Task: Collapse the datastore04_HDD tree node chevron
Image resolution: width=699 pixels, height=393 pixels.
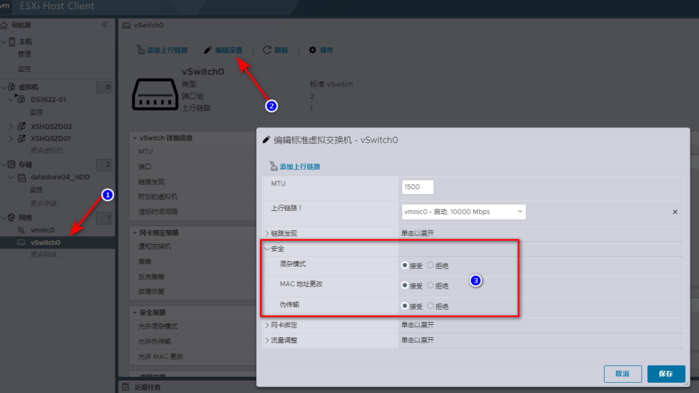Action: pyautogui.click(x=11, y=177)
